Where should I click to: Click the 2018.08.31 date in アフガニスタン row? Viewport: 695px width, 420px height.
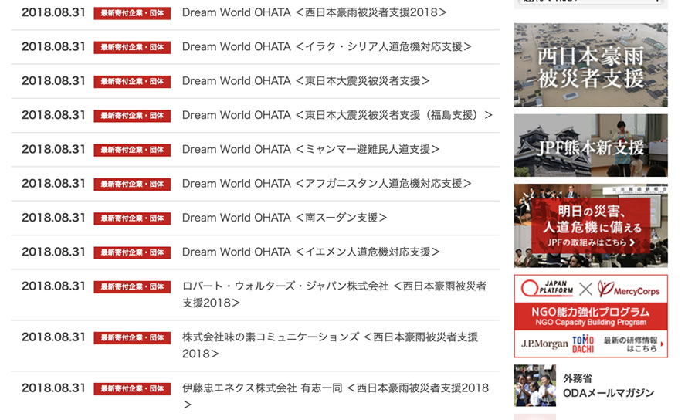pyautogui.click(x=53, y=183)
